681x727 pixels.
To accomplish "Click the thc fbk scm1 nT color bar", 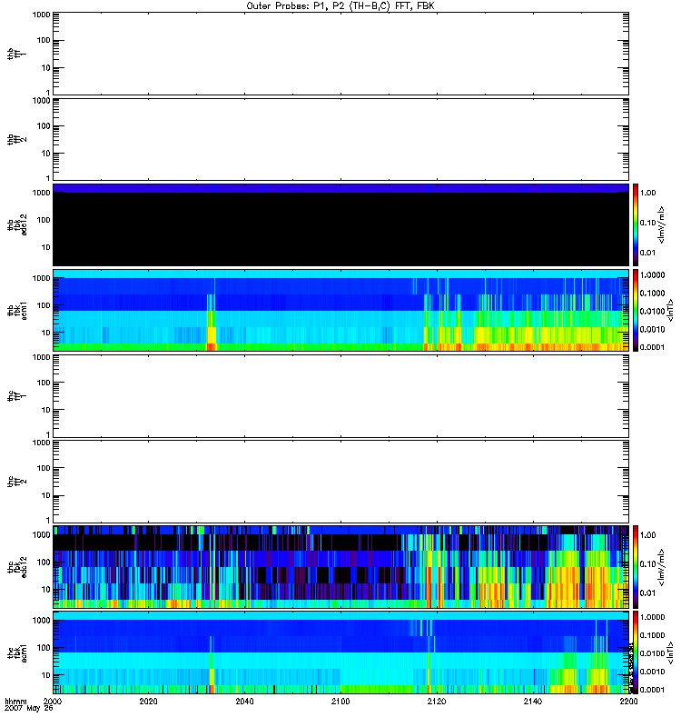I will (636, 652).
